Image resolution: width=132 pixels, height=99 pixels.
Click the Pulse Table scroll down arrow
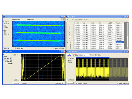click(128, 48)
